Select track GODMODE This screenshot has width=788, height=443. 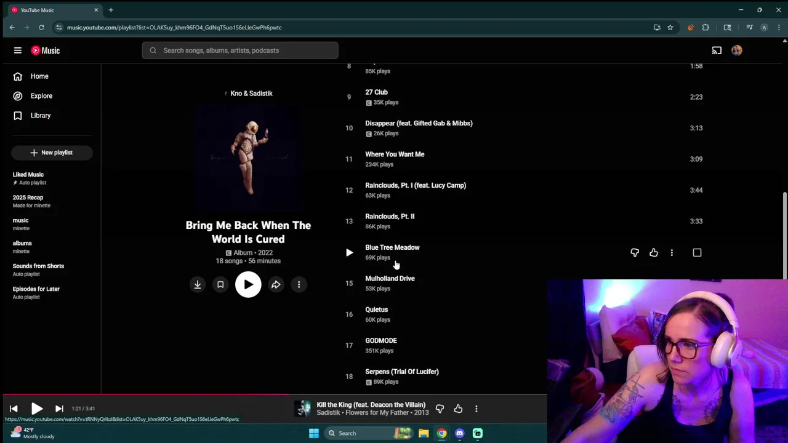click(381, 340)
